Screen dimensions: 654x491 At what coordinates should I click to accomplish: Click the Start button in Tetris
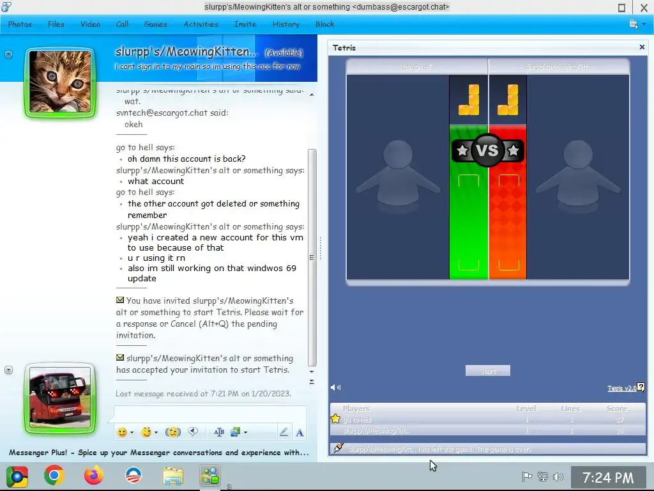pyautogui.click(x=487, y=371)
